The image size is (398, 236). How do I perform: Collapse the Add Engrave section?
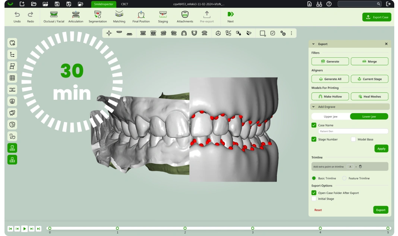point(313,107)
